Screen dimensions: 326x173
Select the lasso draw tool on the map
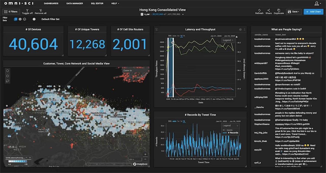pyautogui.click(x=7, y=81)
